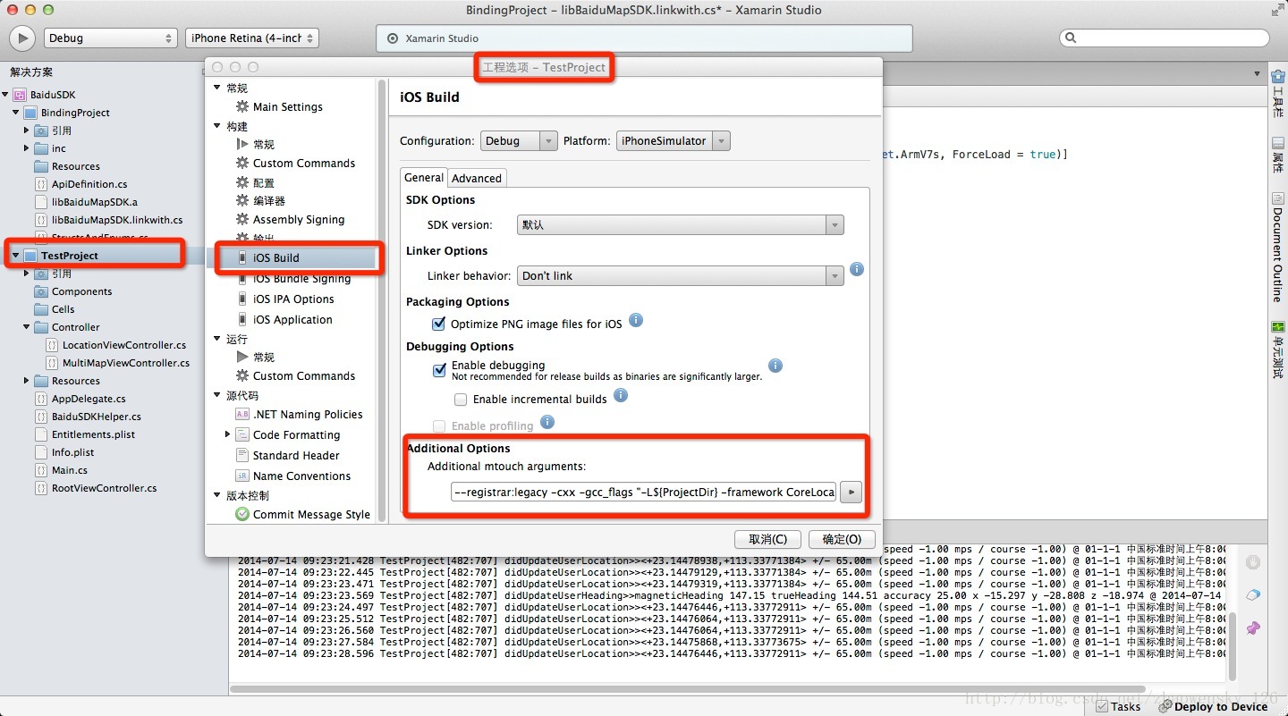Click the iOS Bundle Signing phone icon
Screen dimensions: 1288x716
(242, 279)
